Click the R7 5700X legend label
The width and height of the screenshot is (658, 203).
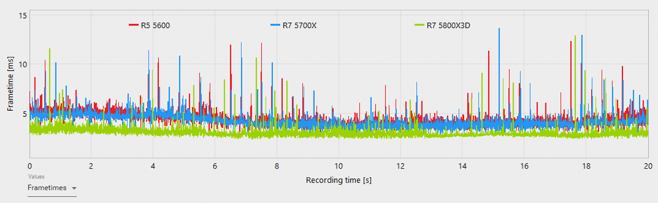pos(300,25)
